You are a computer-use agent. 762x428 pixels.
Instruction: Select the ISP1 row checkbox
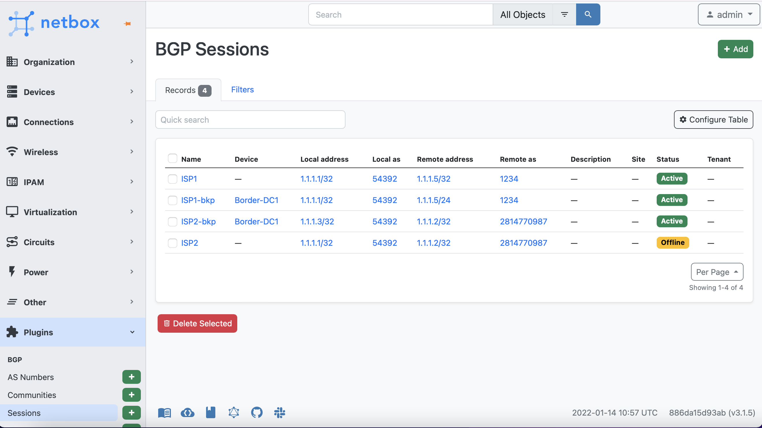point(172,179)
